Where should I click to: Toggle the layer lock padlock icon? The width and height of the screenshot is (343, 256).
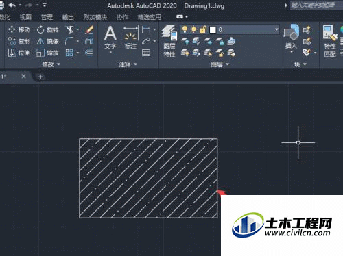click(203, 29)
